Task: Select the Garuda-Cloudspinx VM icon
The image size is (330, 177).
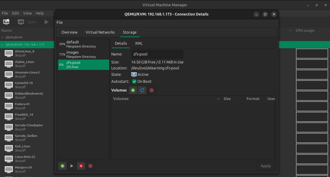Action: tap(9, 127)
